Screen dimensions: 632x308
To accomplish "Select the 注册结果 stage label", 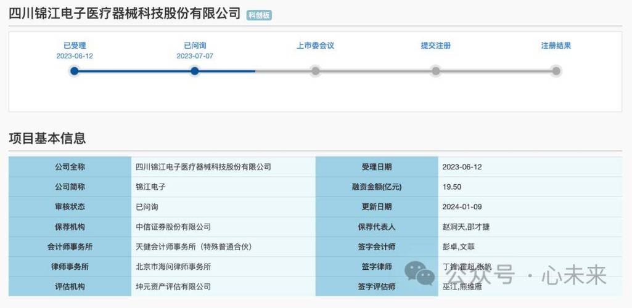I will pyautogui.click(x=556, y=46).
